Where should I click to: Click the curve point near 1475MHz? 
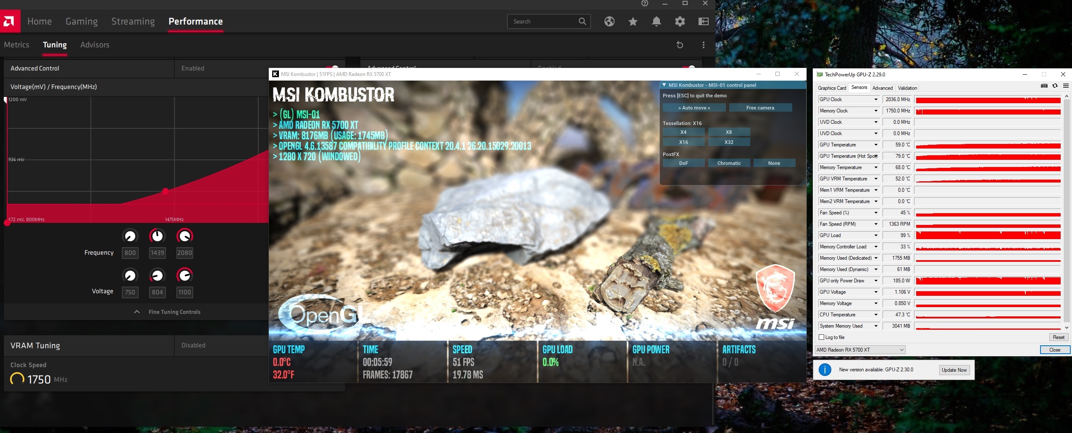(166, 191)
